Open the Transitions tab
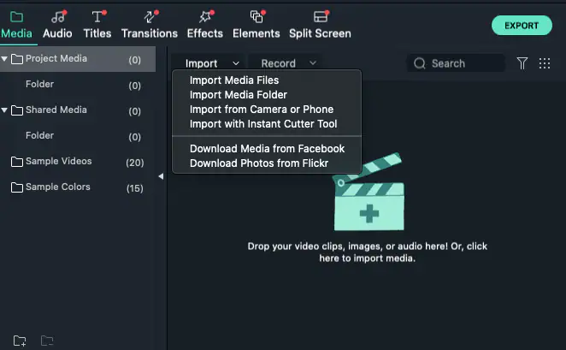Viewport: 566px width, 350px height. (x=150, y=24)
